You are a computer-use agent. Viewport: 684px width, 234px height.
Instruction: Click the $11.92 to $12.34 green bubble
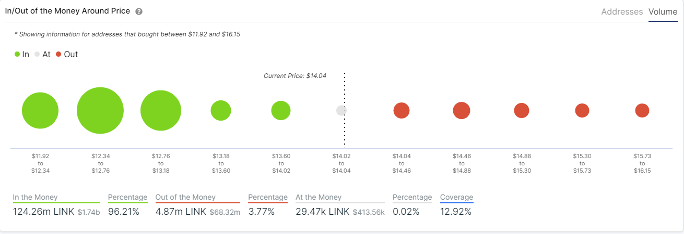pyautogui.click(x=40, y=111)
